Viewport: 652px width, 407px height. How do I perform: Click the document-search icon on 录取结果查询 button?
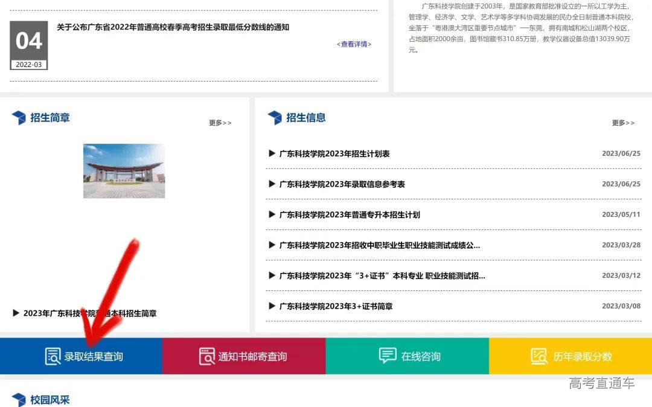[52, 356]
